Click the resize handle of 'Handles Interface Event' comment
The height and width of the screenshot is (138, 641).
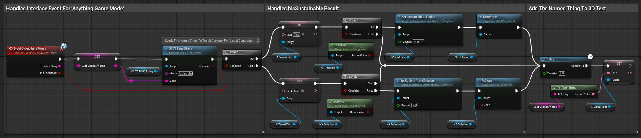pyautogui.click(x=262, y=132)
